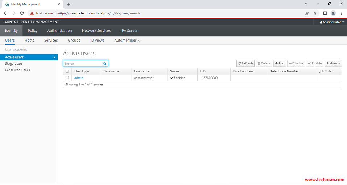Select the Groups sub-tab

click(74, 41)
